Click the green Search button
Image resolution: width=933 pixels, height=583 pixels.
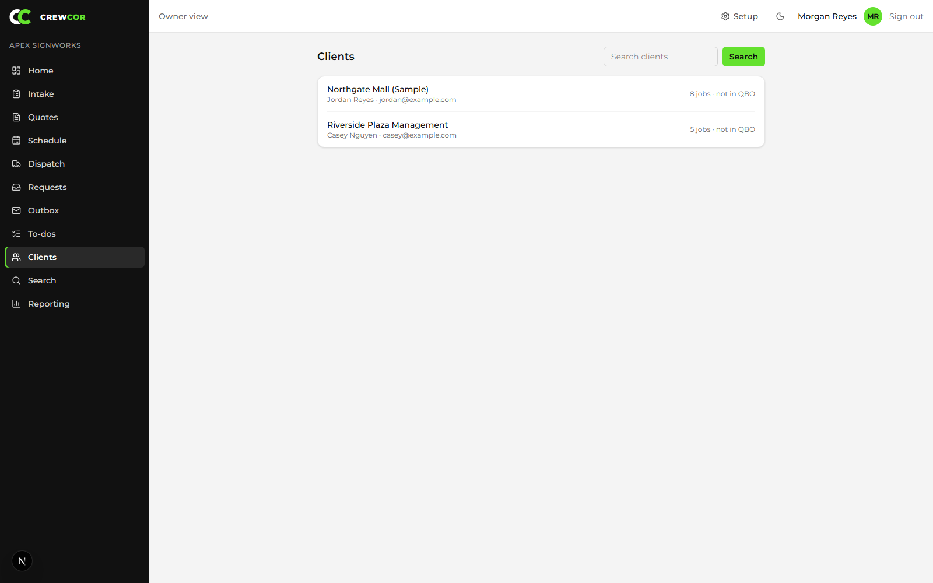point(743,57)
